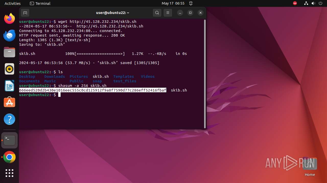Viewport: 327px width, 183px height.
Task: Click the Pictures directory name
Action: coord(79,77)
